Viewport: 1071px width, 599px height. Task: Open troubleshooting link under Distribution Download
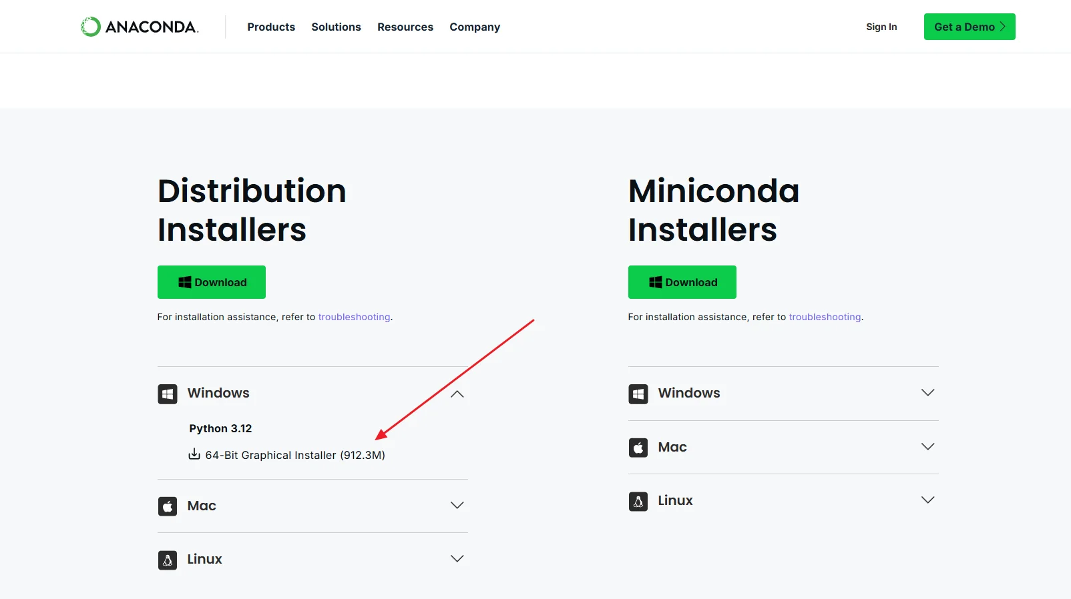(354, 317)
